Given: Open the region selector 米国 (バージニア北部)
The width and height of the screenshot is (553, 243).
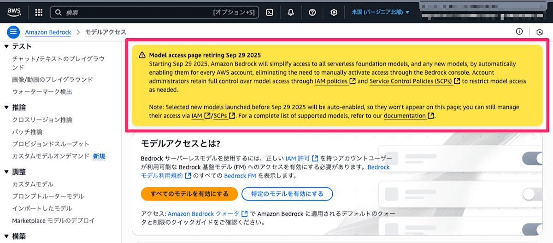Looking at the screenshot, I should (x=381, y=12).
